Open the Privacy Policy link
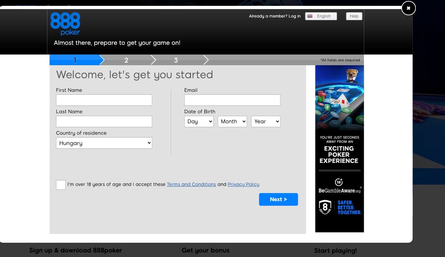 coord(243,184)
